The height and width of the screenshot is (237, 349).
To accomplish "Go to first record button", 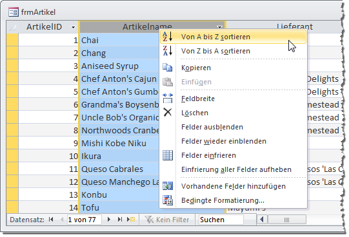I will [x=51, y=220].
